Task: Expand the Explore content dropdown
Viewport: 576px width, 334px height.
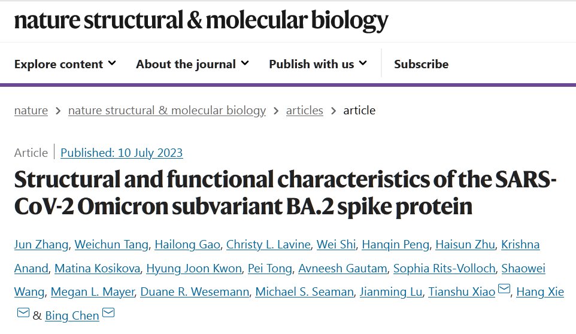Action: (x=65, y=64)
